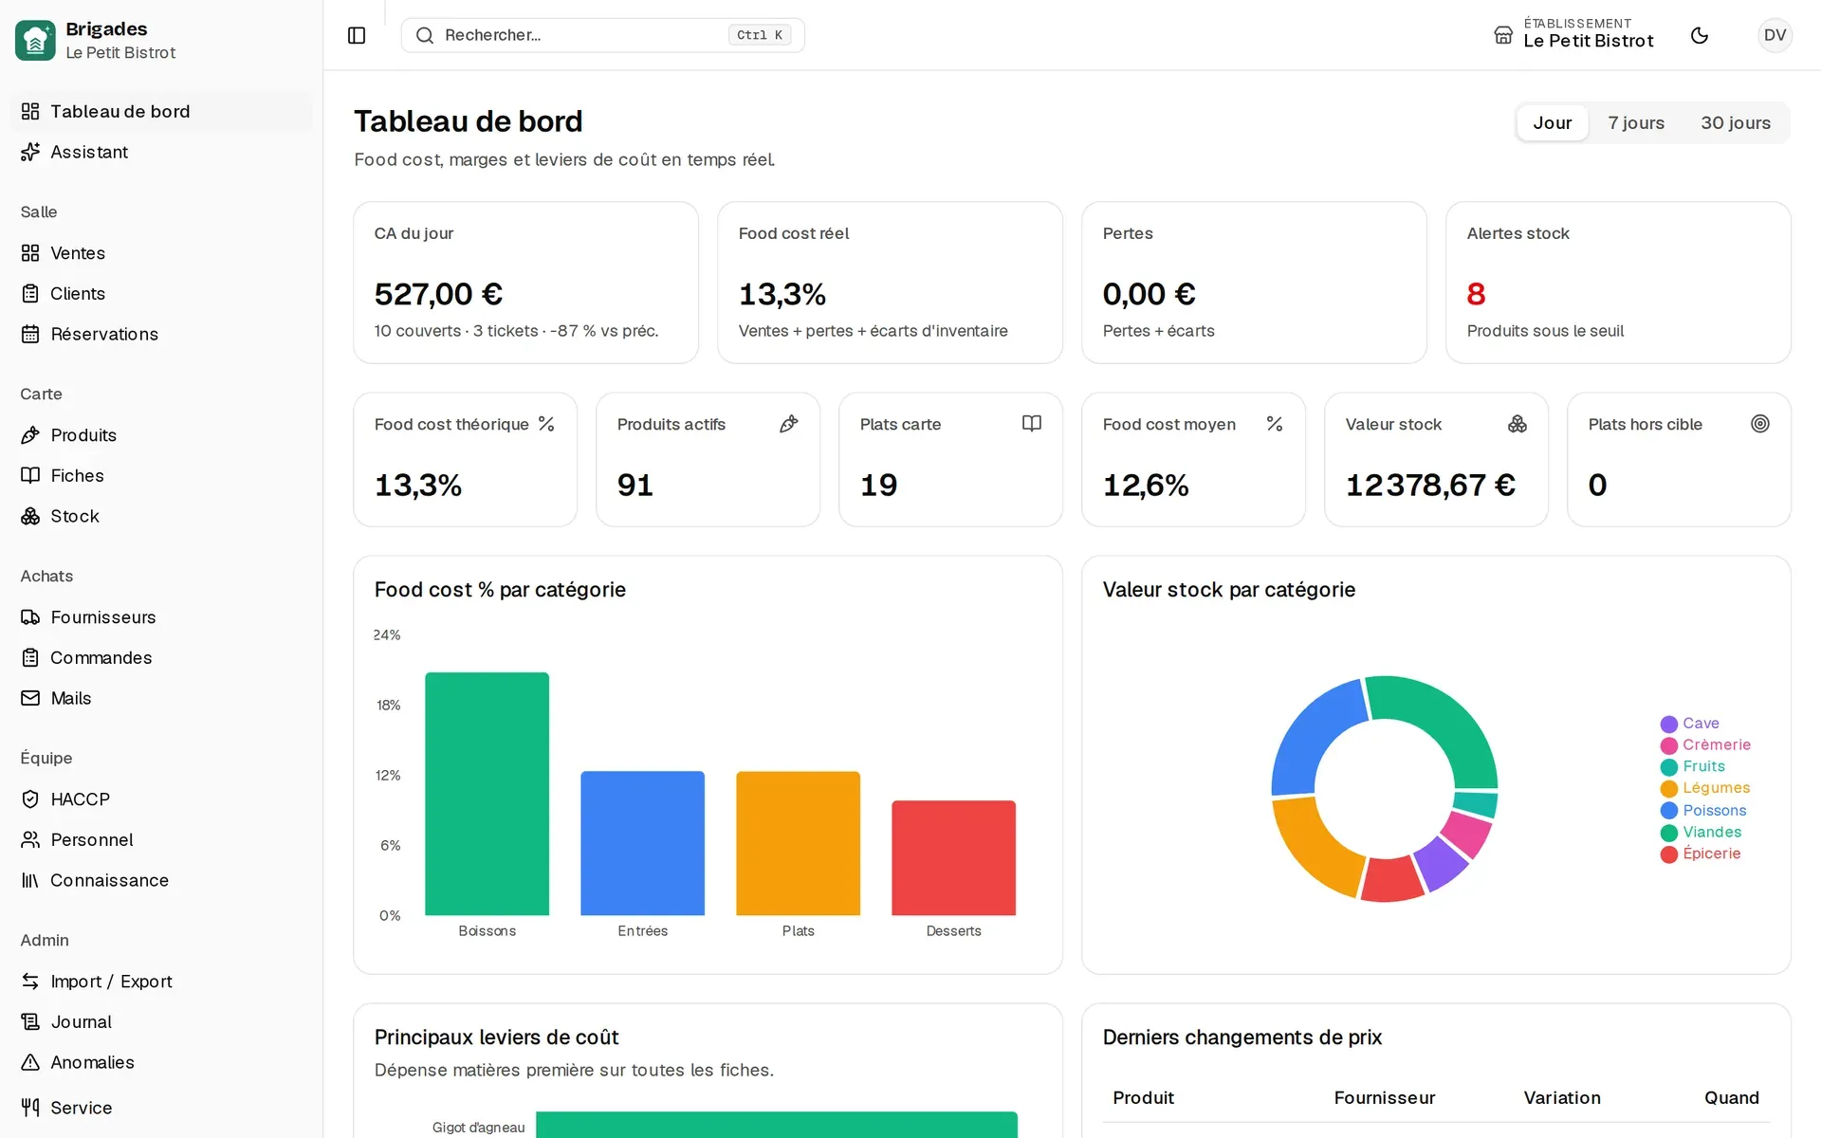Click the Plats carte book icon
This screenshot has height=1138, width=1821.
point(1032,424)
